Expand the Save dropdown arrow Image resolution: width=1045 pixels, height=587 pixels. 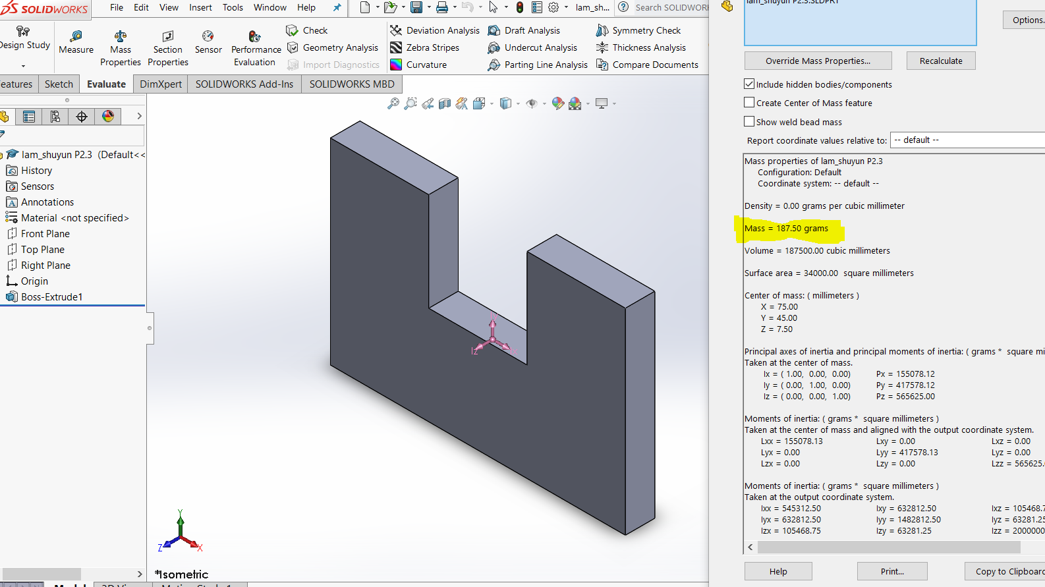click(x=429, y=7)
